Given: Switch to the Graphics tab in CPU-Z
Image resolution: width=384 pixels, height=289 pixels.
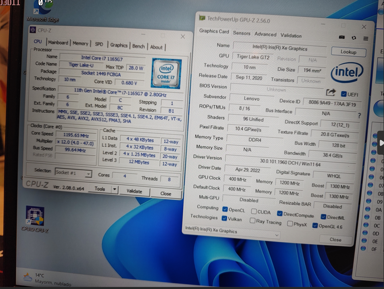Looking at the screenshot, I should pos(119,45).
